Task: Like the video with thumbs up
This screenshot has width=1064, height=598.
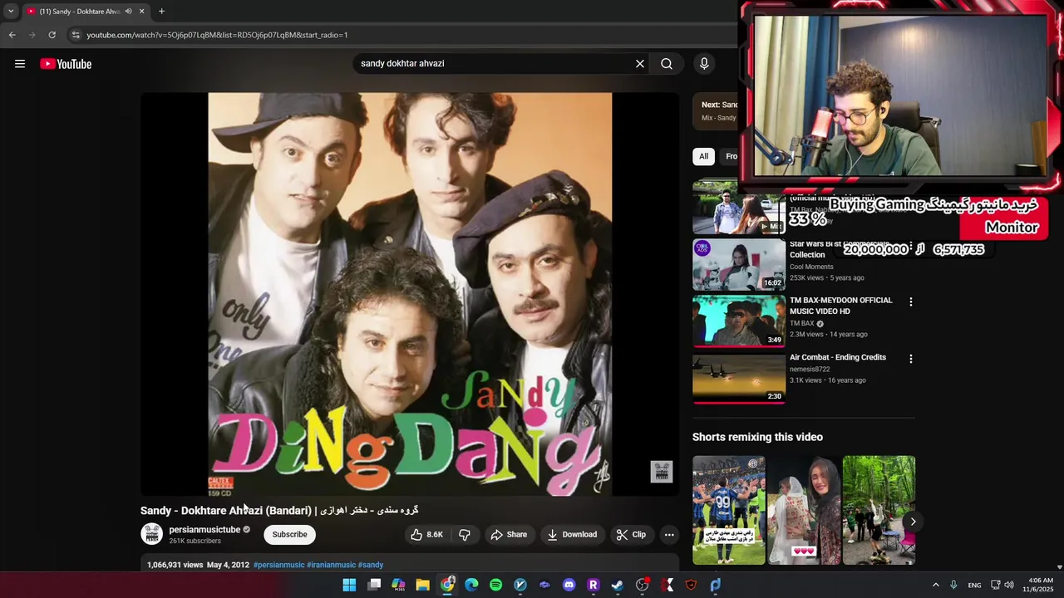Action: coord(427,535)
